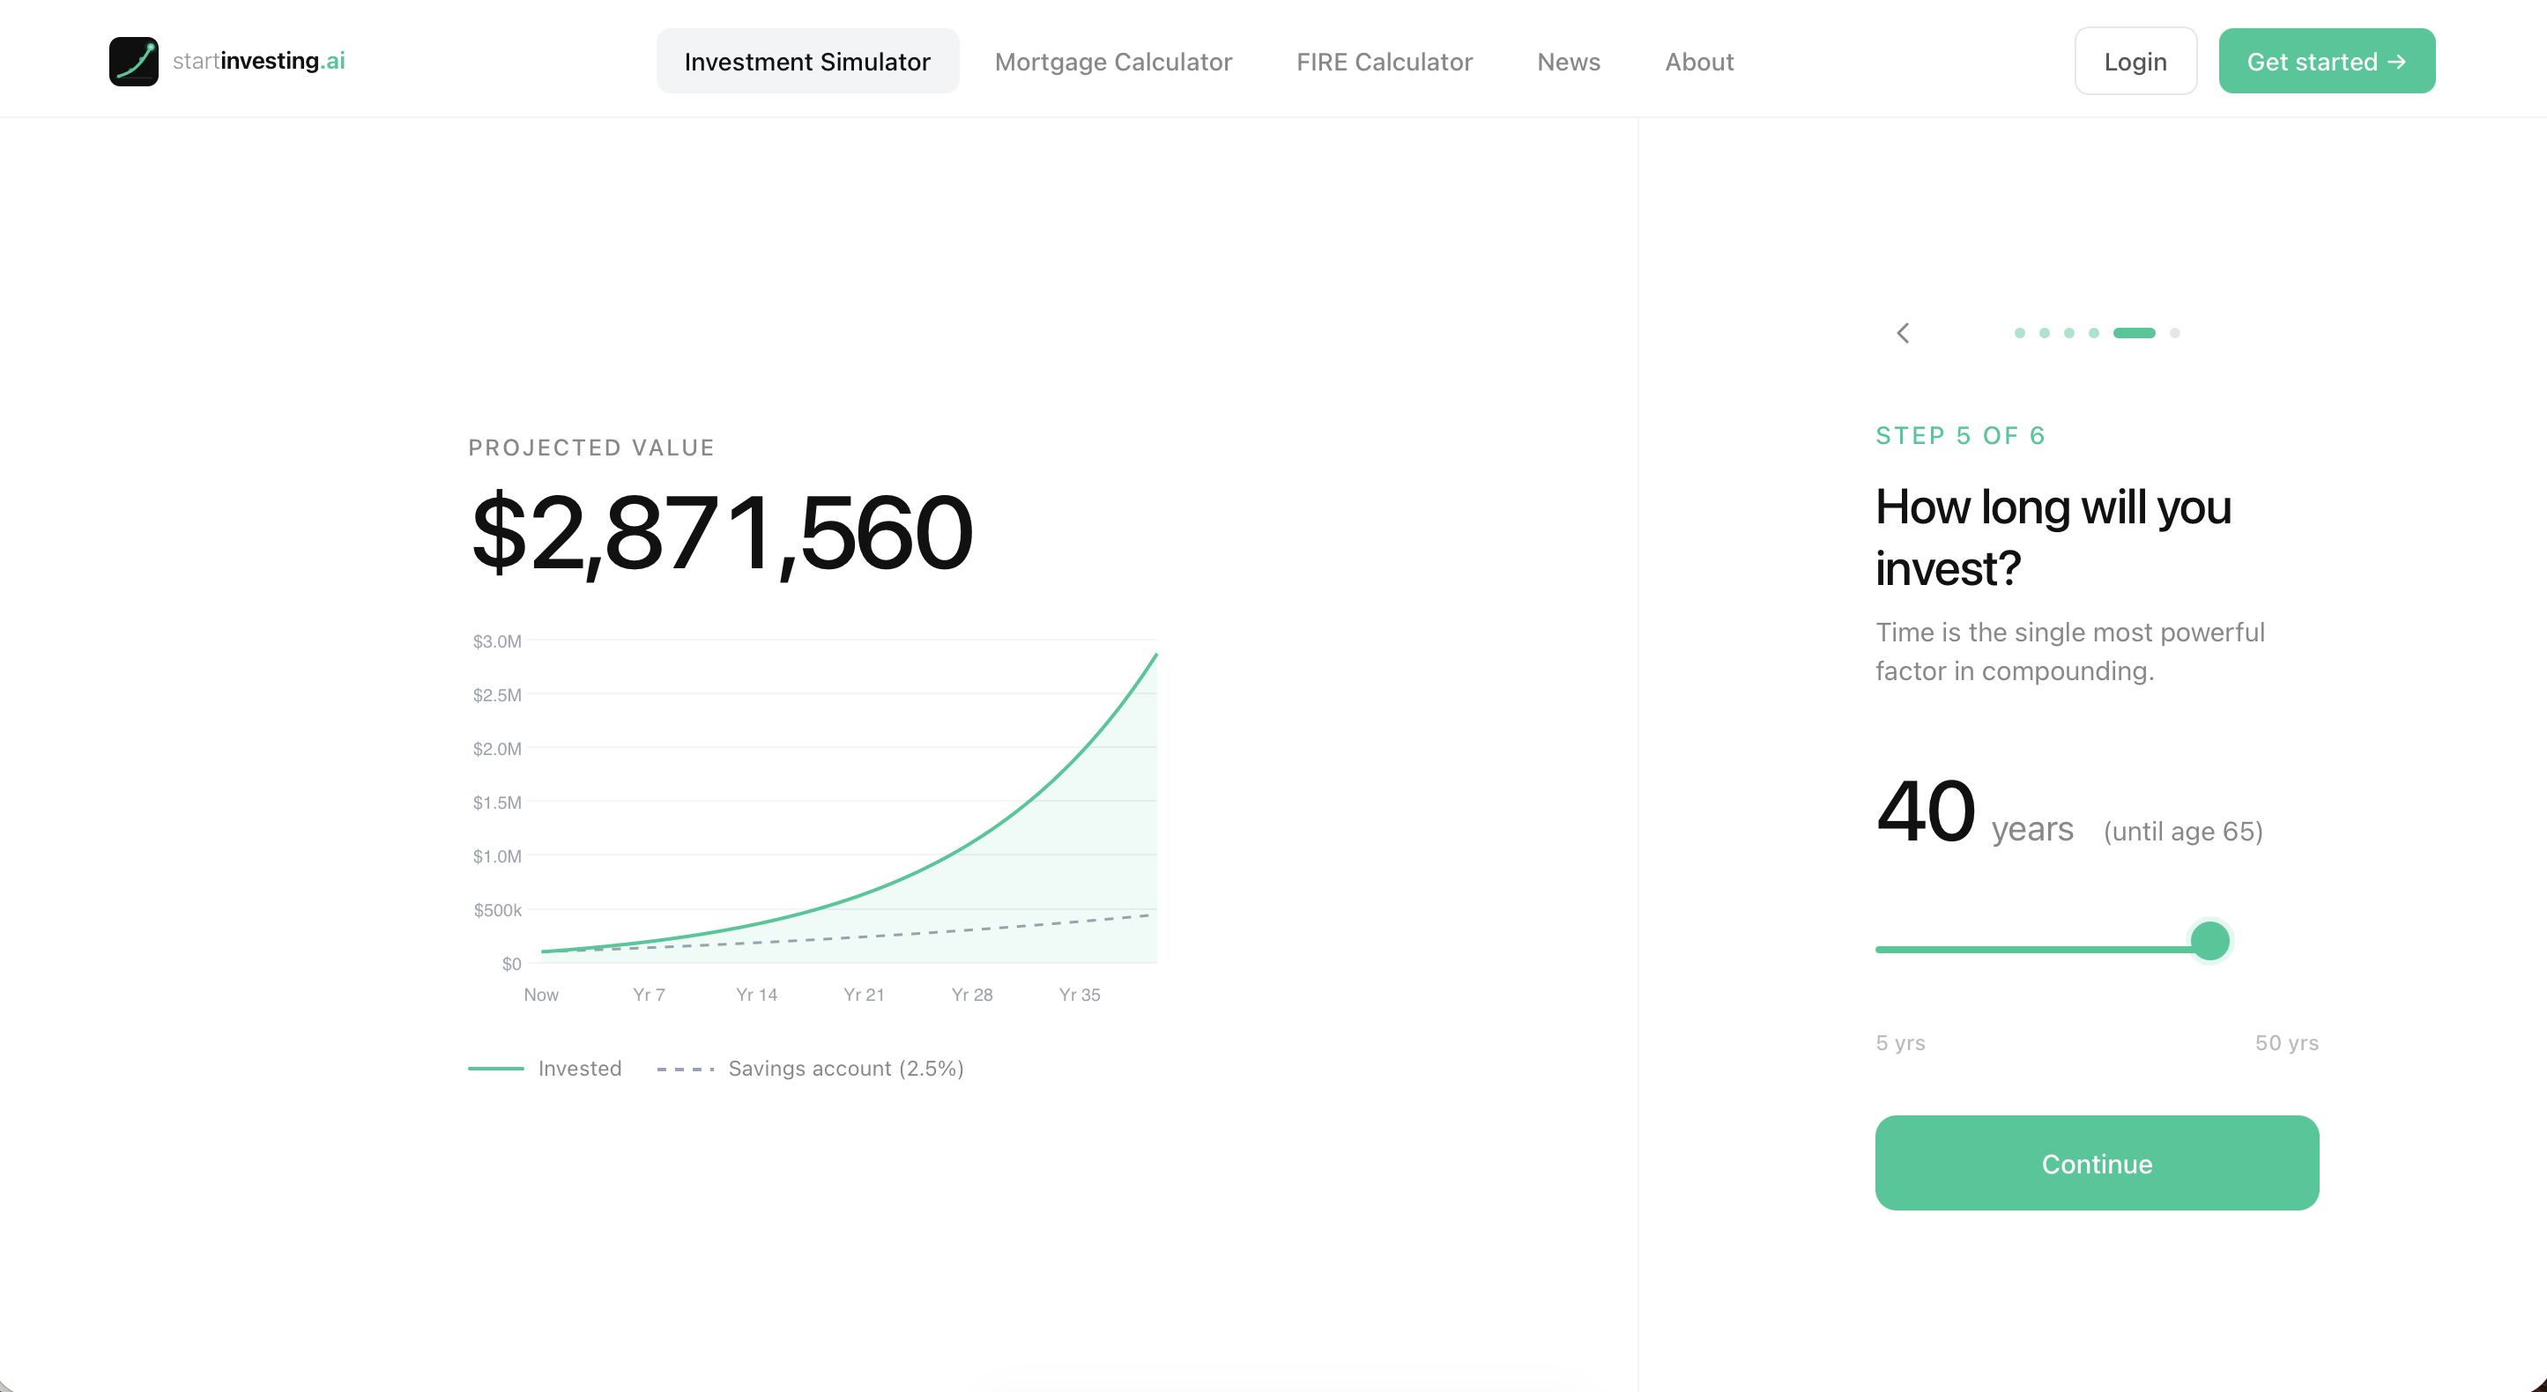The height and width of the screenshot is (1392, 2547).
Task: Click the '5 yrs' minimum label
Action: [x=1900, y=1043]
